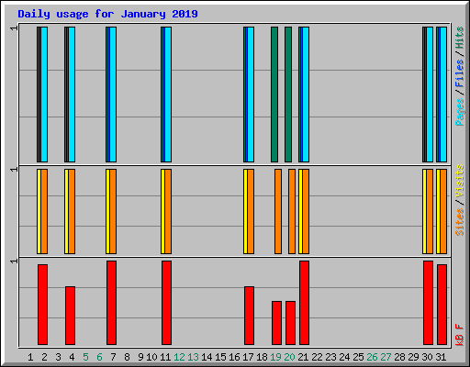Click the red KB bar for day 11
The image size is (470, 367).
click(166, 303)
